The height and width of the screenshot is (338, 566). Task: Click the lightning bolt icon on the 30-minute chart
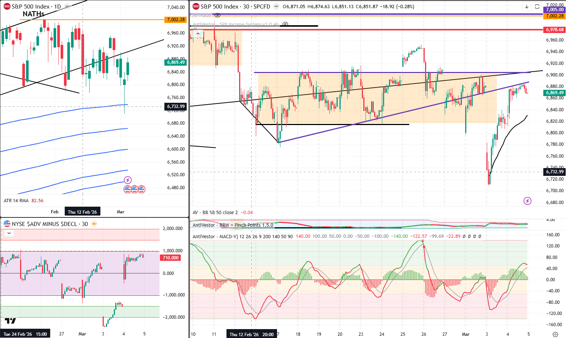click(528, 201)
